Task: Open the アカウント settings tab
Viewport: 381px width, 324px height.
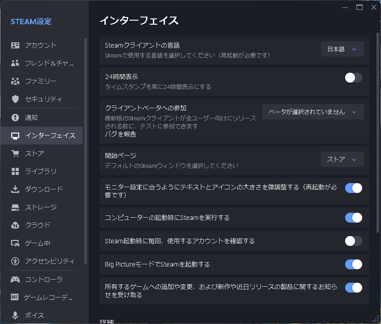Action: 42,45
